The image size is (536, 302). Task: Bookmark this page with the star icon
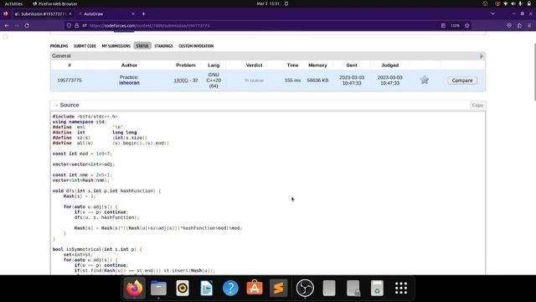pyautogui.click(x=467, y=26)
